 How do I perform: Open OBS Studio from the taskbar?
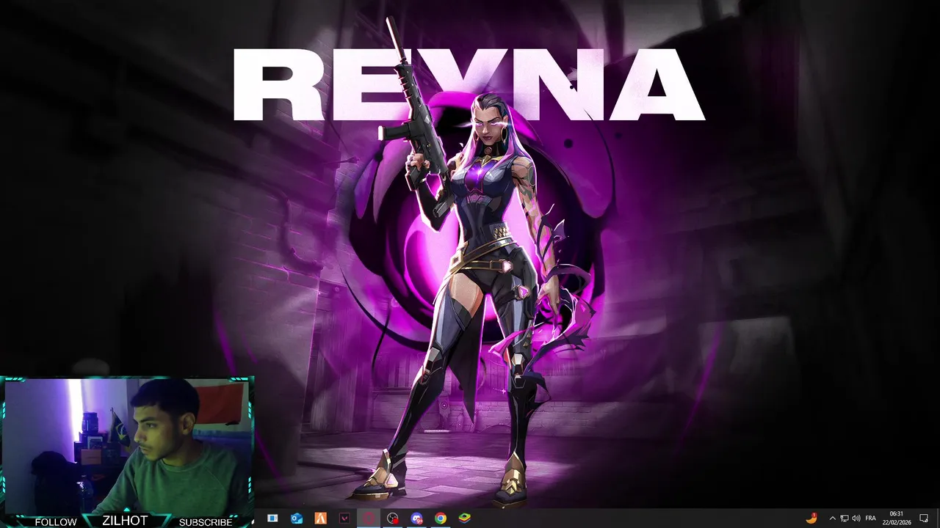click(392, 518)
